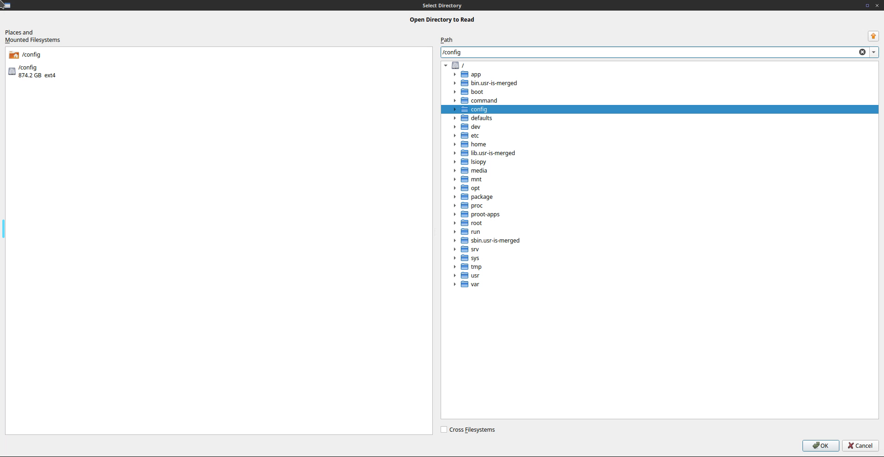Click the splitter handle between the panels
The image size is (884, 457).
coord(435,233)
